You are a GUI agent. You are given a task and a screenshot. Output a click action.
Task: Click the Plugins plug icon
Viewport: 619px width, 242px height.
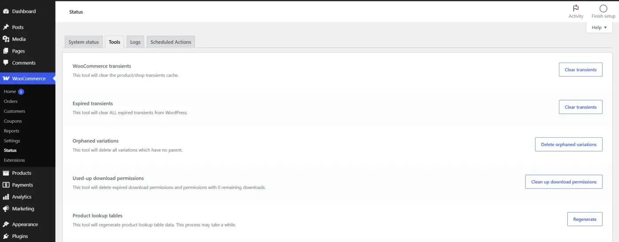6,236
